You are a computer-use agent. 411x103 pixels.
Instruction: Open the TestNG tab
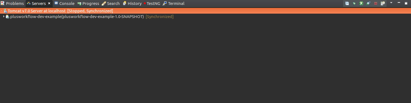click(x=152, y=4)
